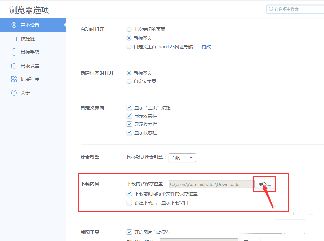Disable asking for save location before downloads

click(x=129, y=193)
